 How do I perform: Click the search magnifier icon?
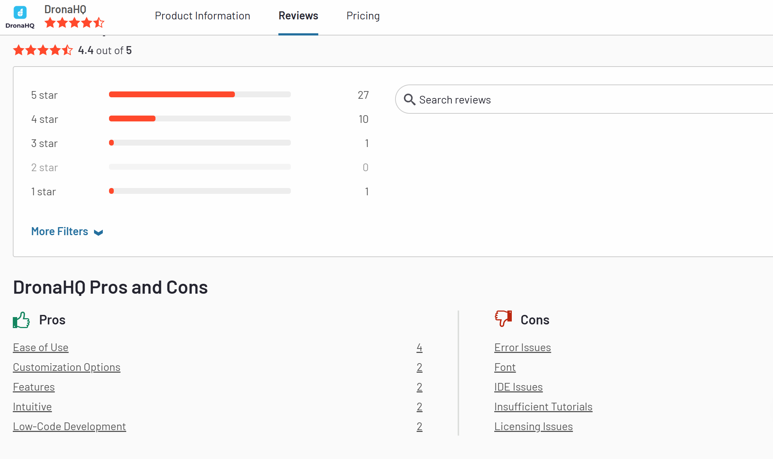409,99
